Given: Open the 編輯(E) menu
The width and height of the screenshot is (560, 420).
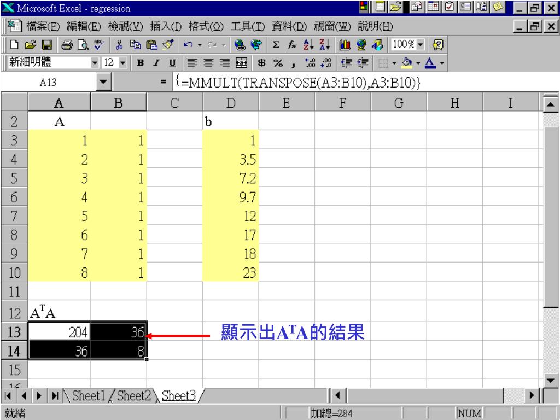Looking at the screenshot, I should (84, 26).
